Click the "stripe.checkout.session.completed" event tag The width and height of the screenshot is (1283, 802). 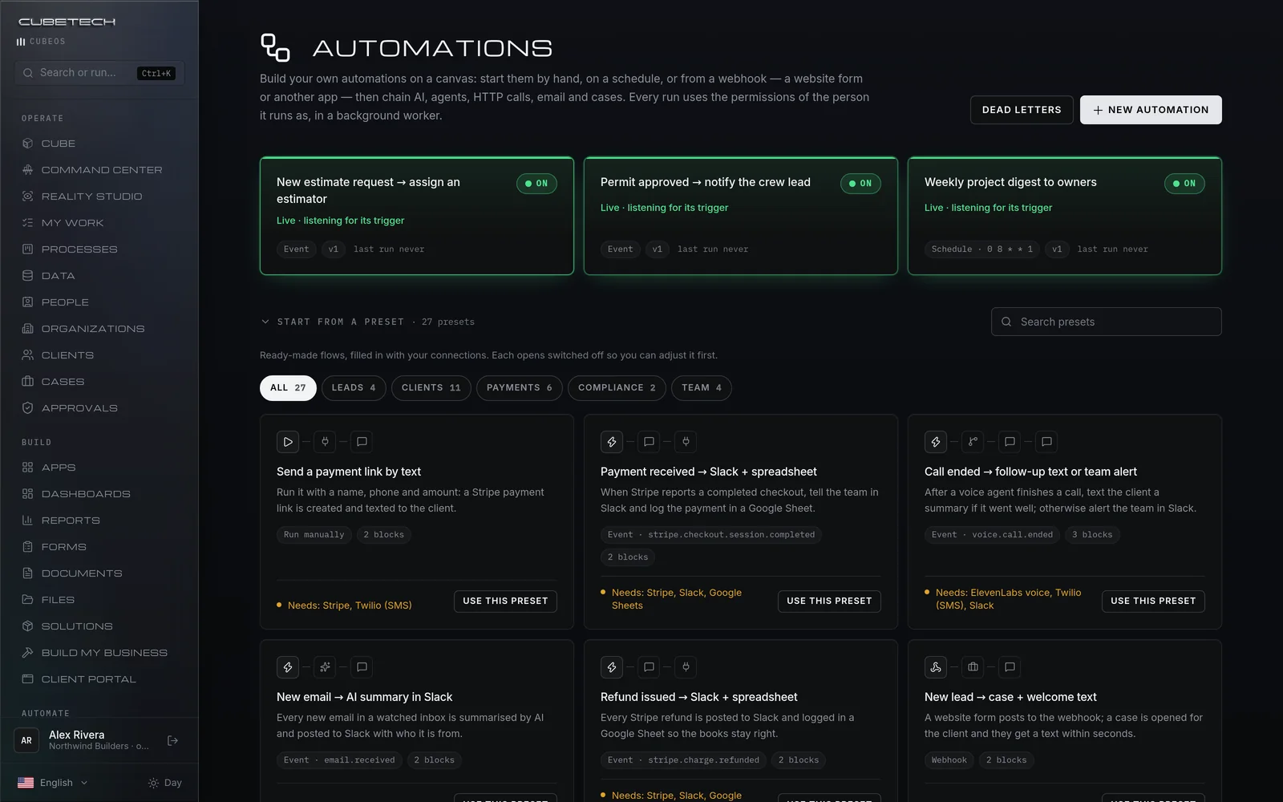pyautogui.click(x=711, y=535)
